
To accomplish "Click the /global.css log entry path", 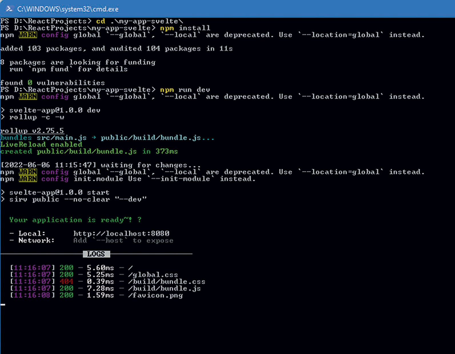I will pyautogui.click(x=153, y=275).
